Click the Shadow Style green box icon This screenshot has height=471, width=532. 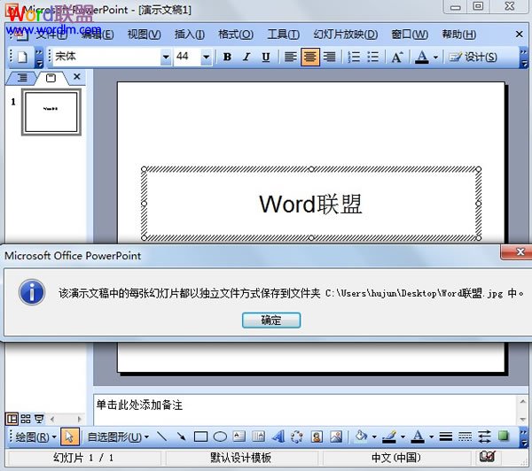504,436
